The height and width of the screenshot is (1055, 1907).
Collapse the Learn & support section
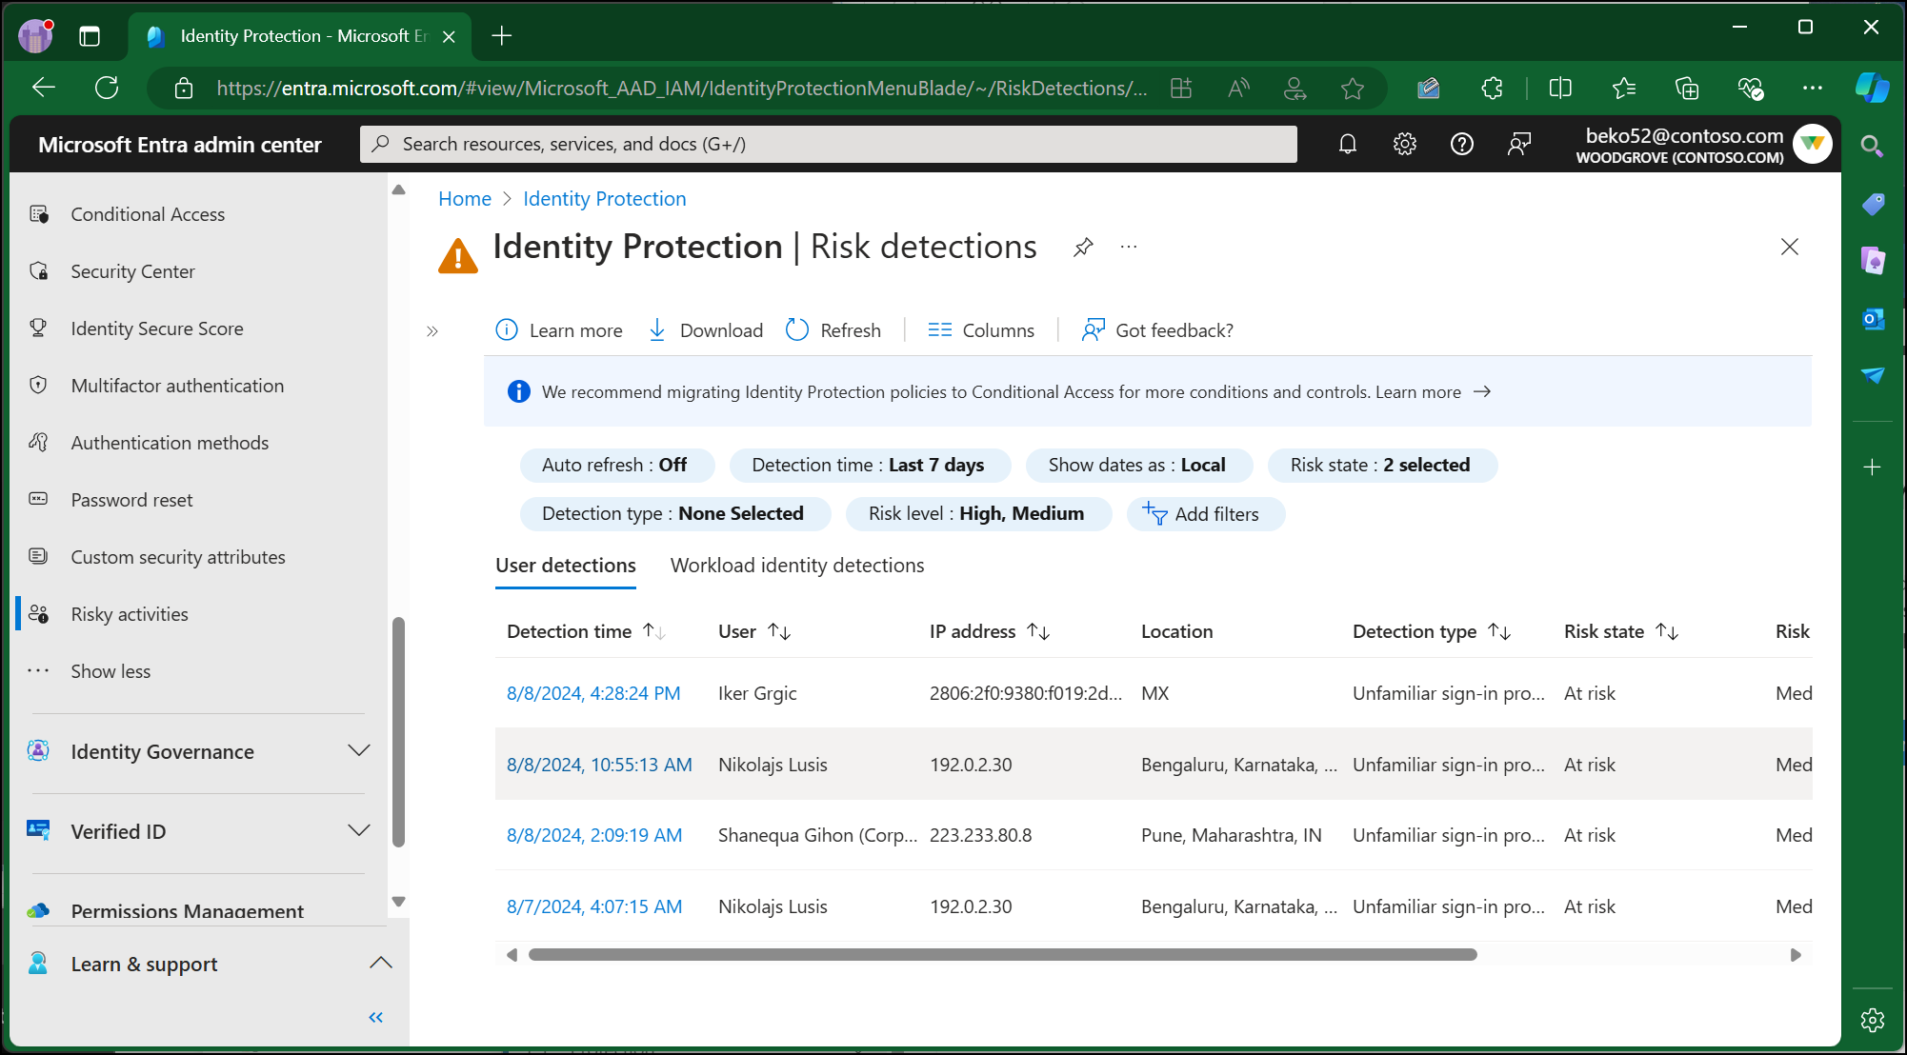tap(380, 964)
